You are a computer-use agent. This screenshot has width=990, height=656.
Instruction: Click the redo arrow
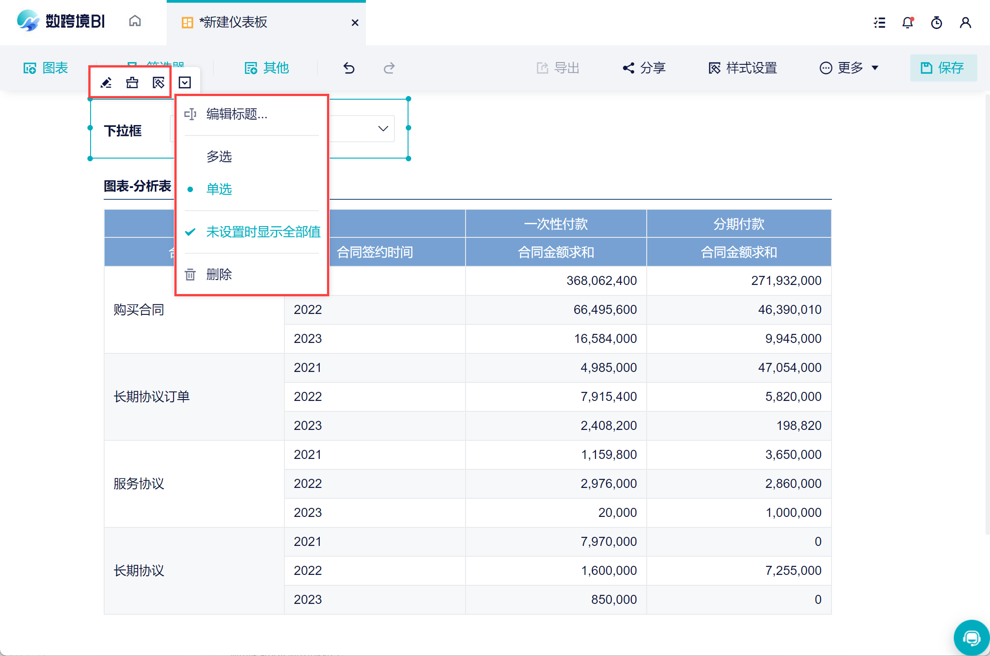coord(389,68)
